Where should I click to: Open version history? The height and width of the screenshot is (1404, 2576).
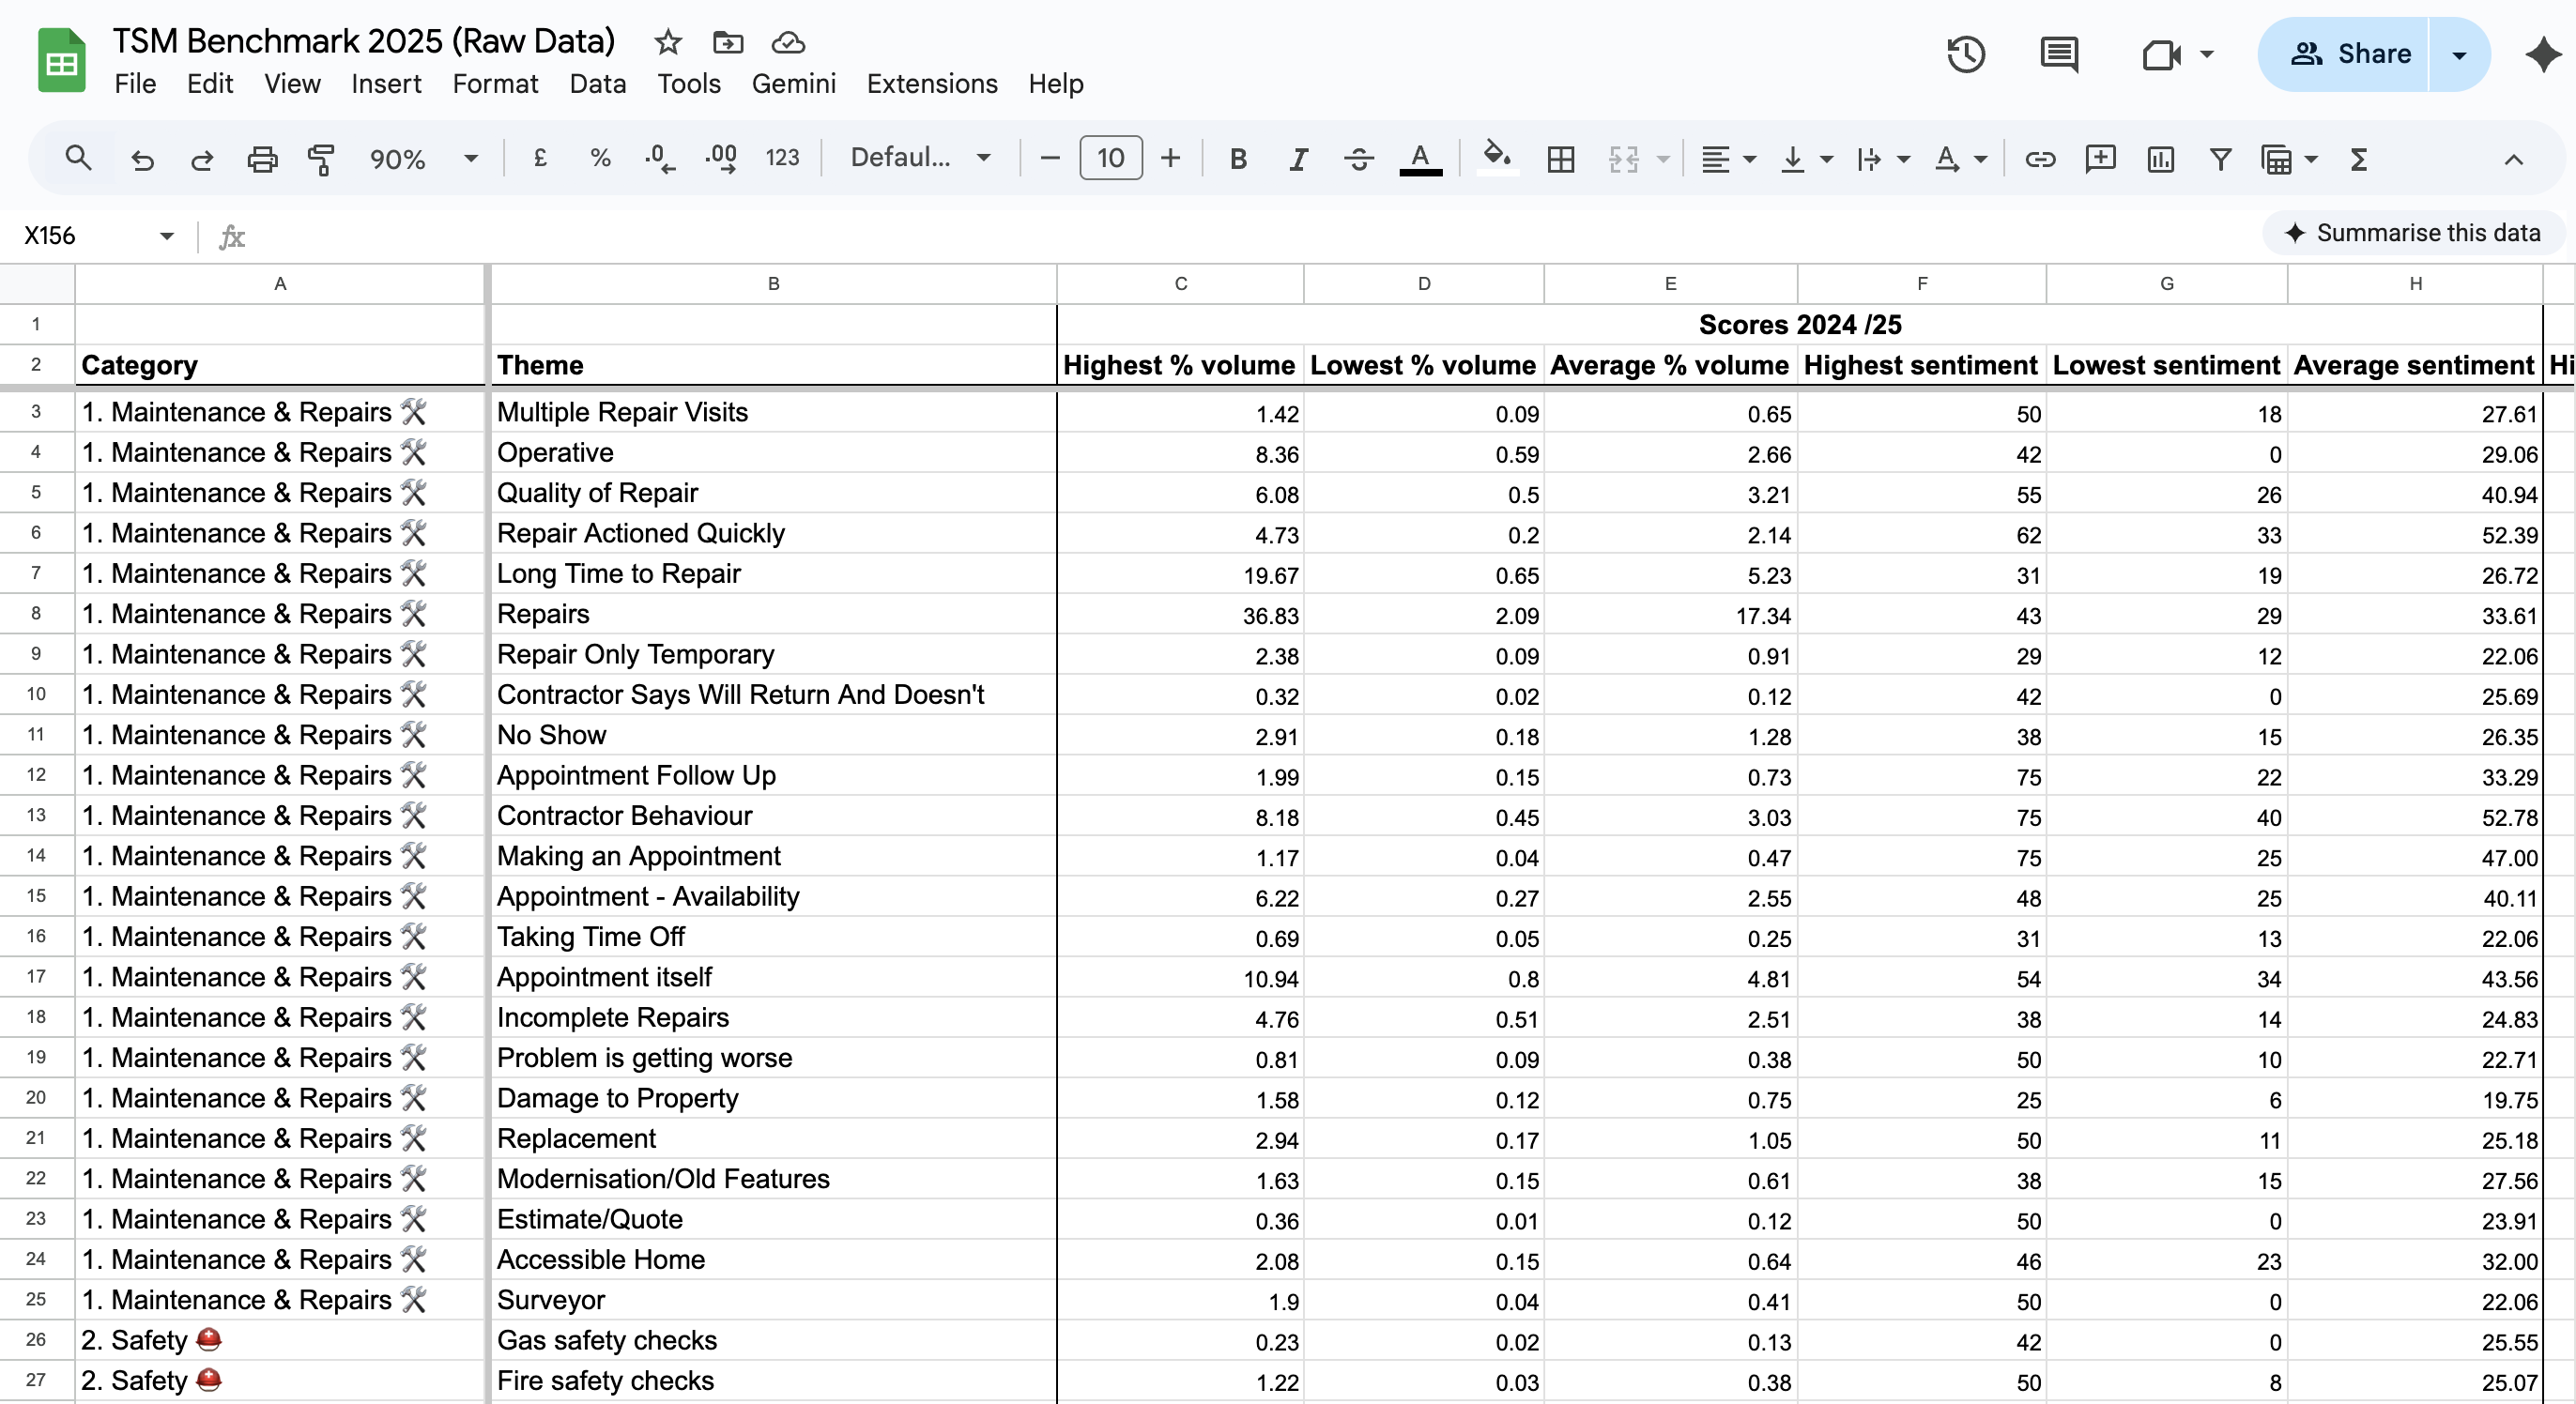(x=1966, y=55)
